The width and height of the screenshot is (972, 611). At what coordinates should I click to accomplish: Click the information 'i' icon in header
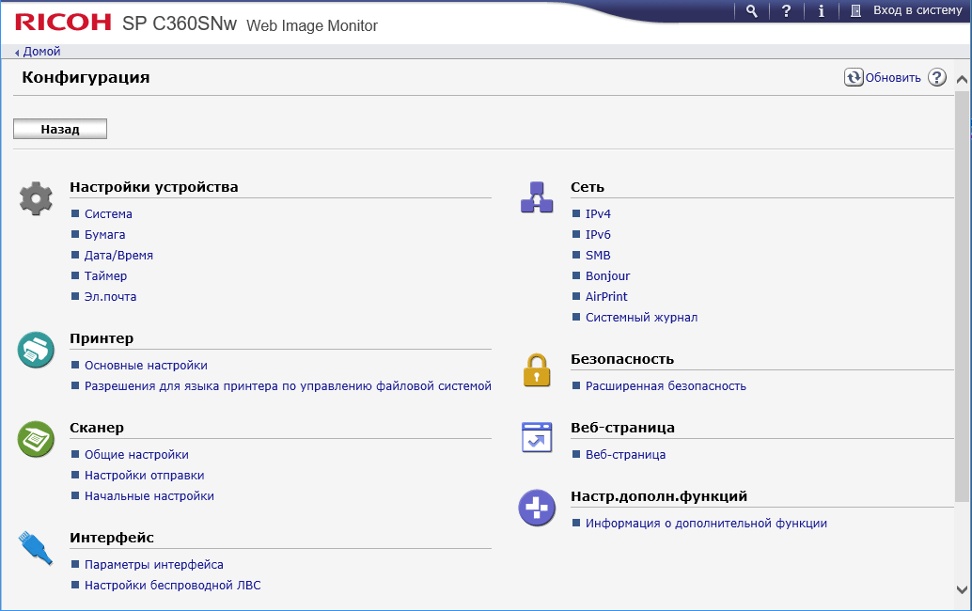[822, 11]
